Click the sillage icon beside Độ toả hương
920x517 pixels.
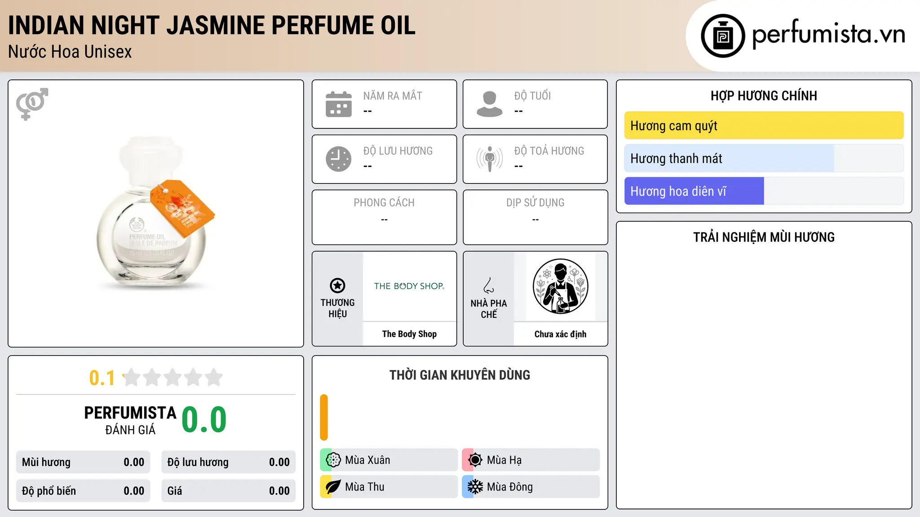pos(489,159)
